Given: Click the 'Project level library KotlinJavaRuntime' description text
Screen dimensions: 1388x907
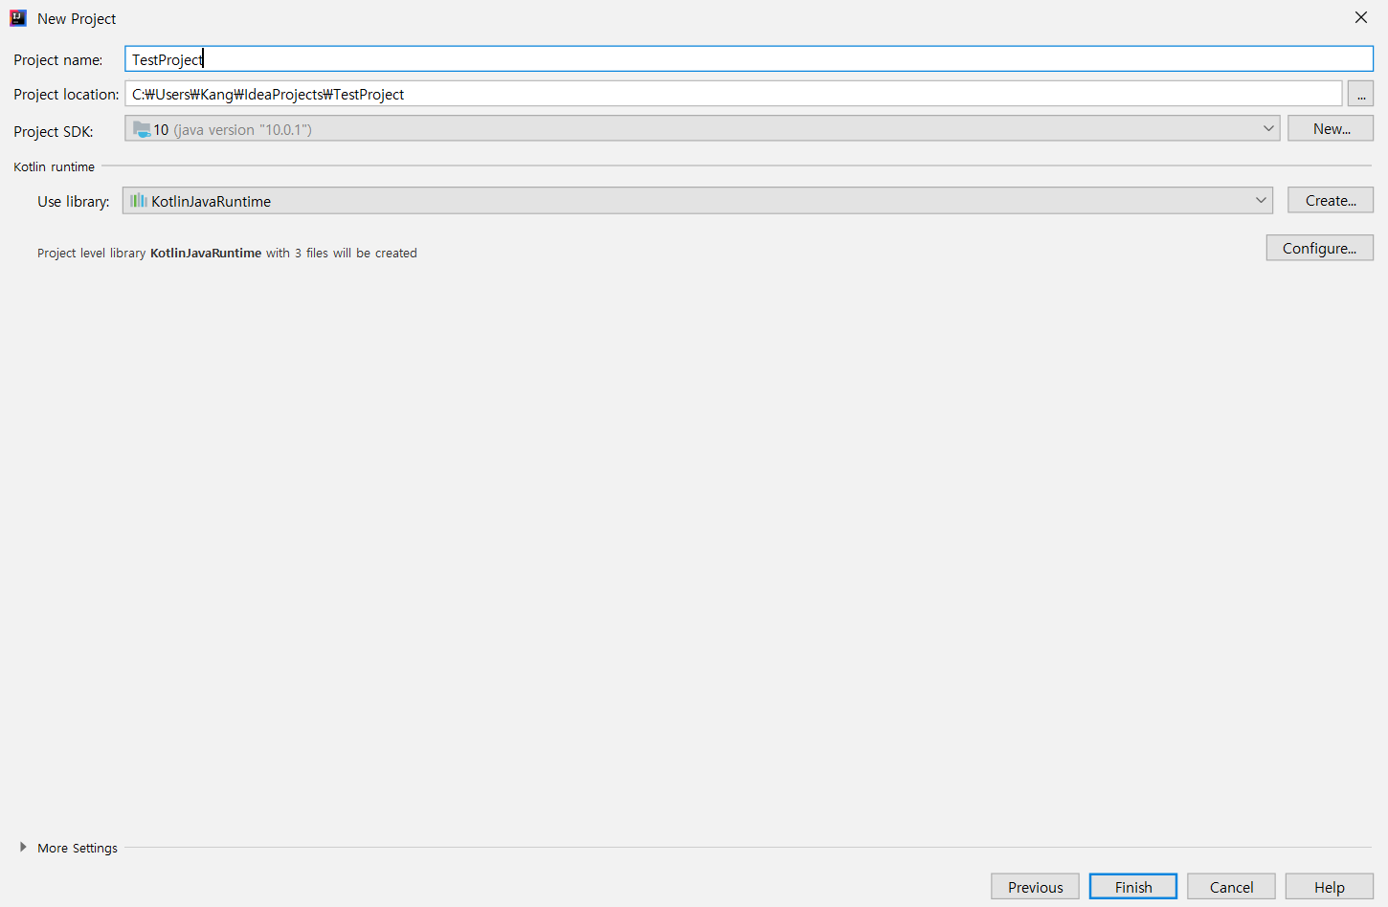Looking at the screenshot, I should tap(227, 254).
